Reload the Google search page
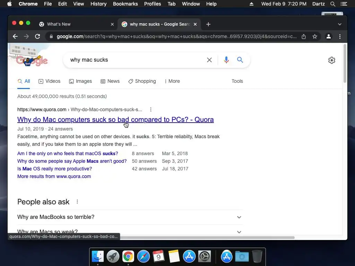Image resolution: width=355 pixels, height=266 pixels. pyautogui.click(x=37, y=36)
